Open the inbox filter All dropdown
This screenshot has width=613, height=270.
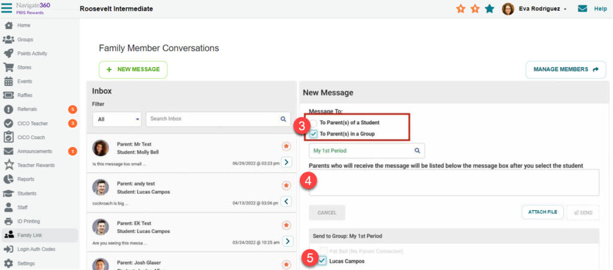point(117,119)
